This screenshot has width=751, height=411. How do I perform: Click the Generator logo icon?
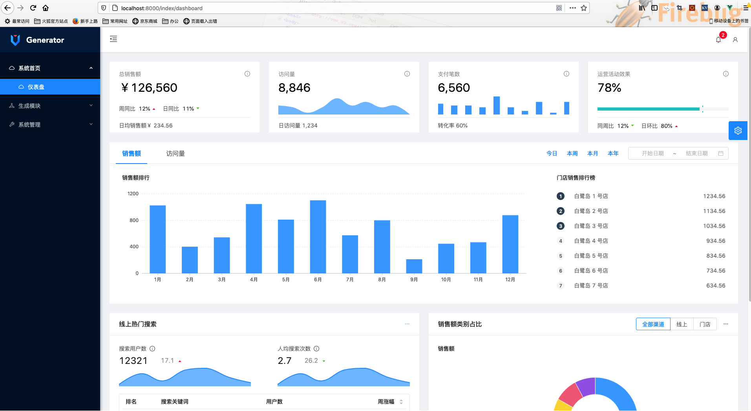pyautogui.click(x=15, y=40)
